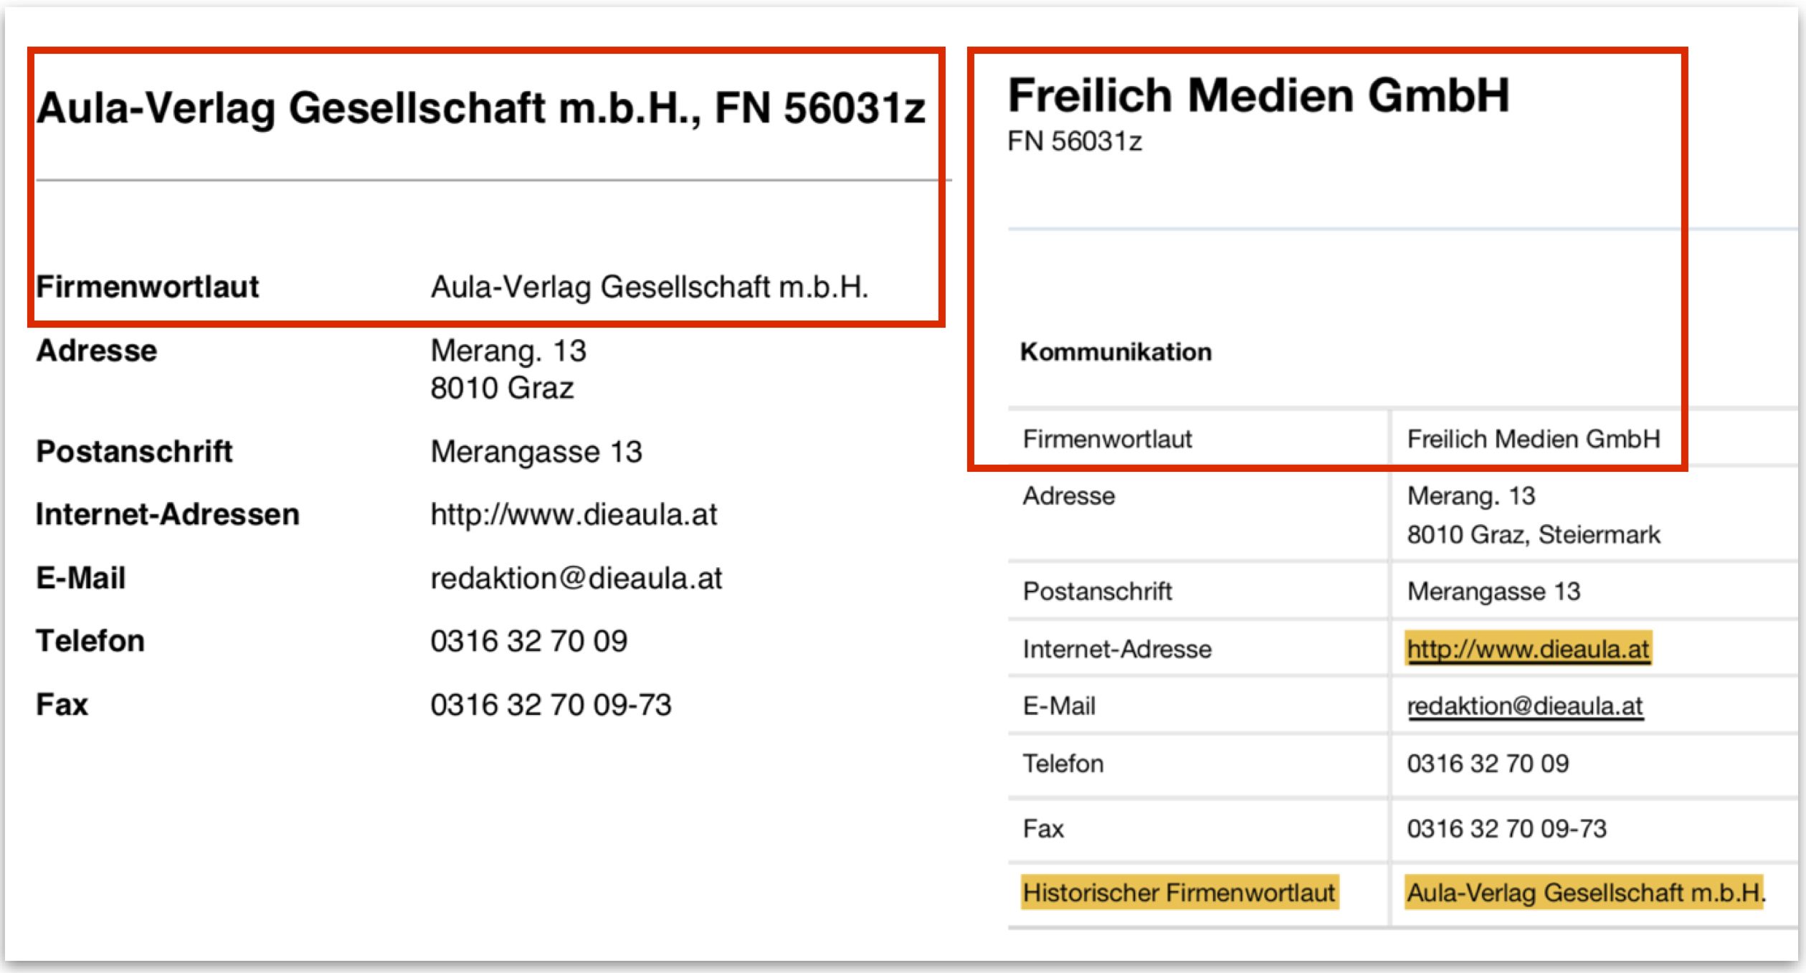Click the bold Adresse label

(97, 351)
